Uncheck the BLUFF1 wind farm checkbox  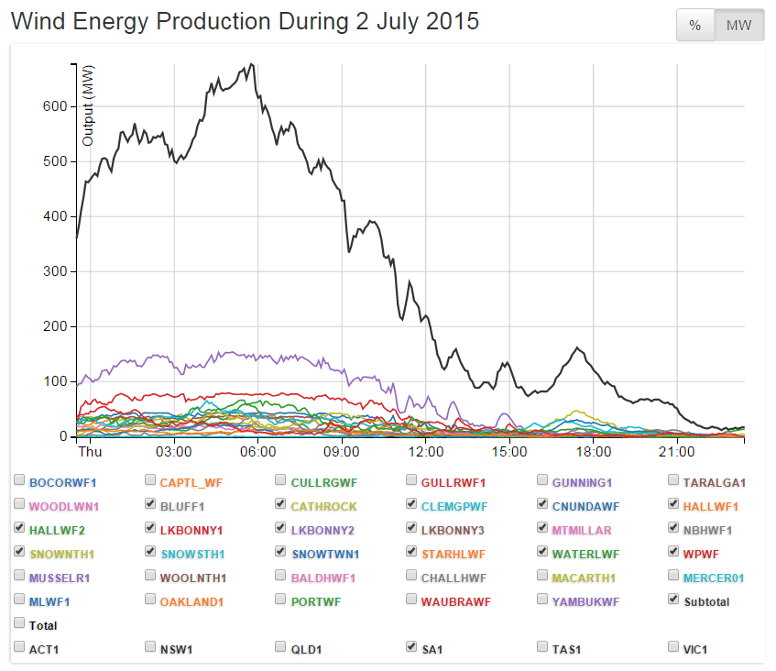pos(150,504)
